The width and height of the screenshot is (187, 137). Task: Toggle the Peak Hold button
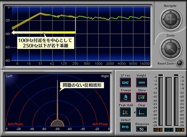tap(125, 112)
